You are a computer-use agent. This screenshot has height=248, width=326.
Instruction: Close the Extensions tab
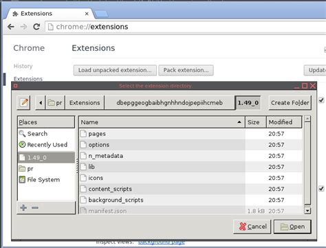point(87,14)
